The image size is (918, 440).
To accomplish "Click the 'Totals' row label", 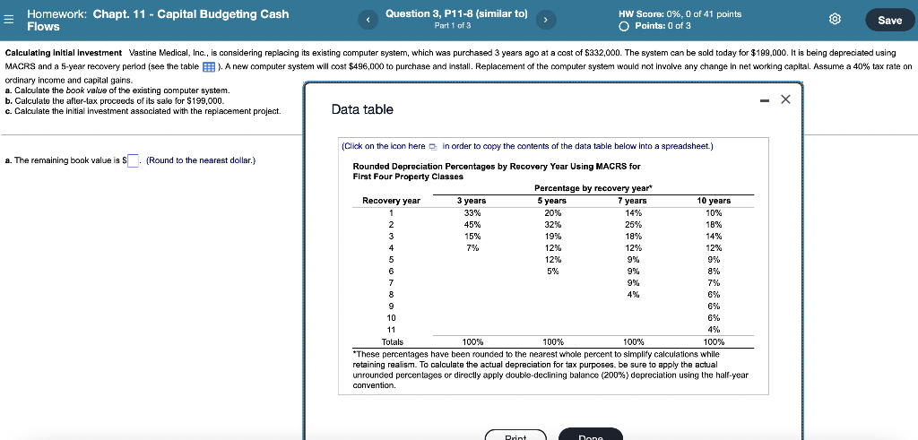I will point(393,341).
